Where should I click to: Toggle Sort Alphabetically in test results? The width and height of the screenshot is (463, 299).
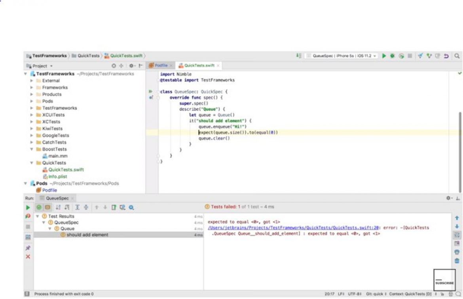pyautogui.click(x=58, y=207)
